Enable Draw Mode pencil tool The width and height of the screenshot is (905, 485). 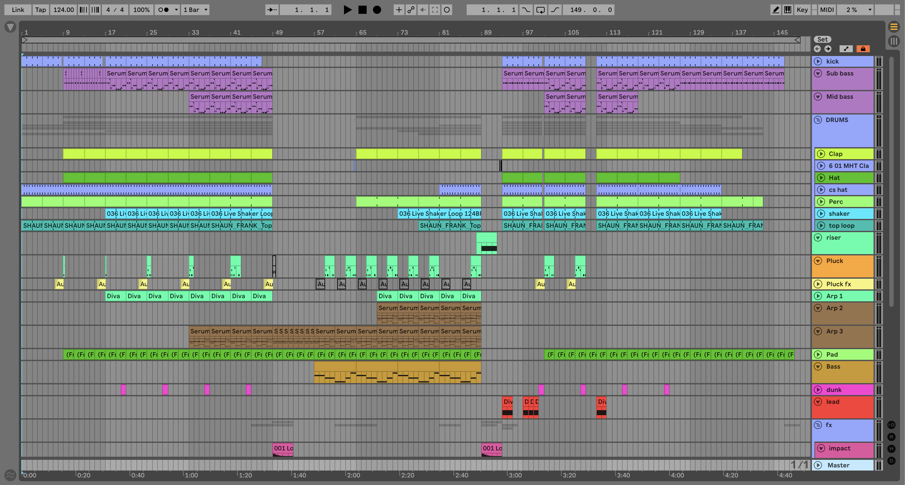(775, 10)
